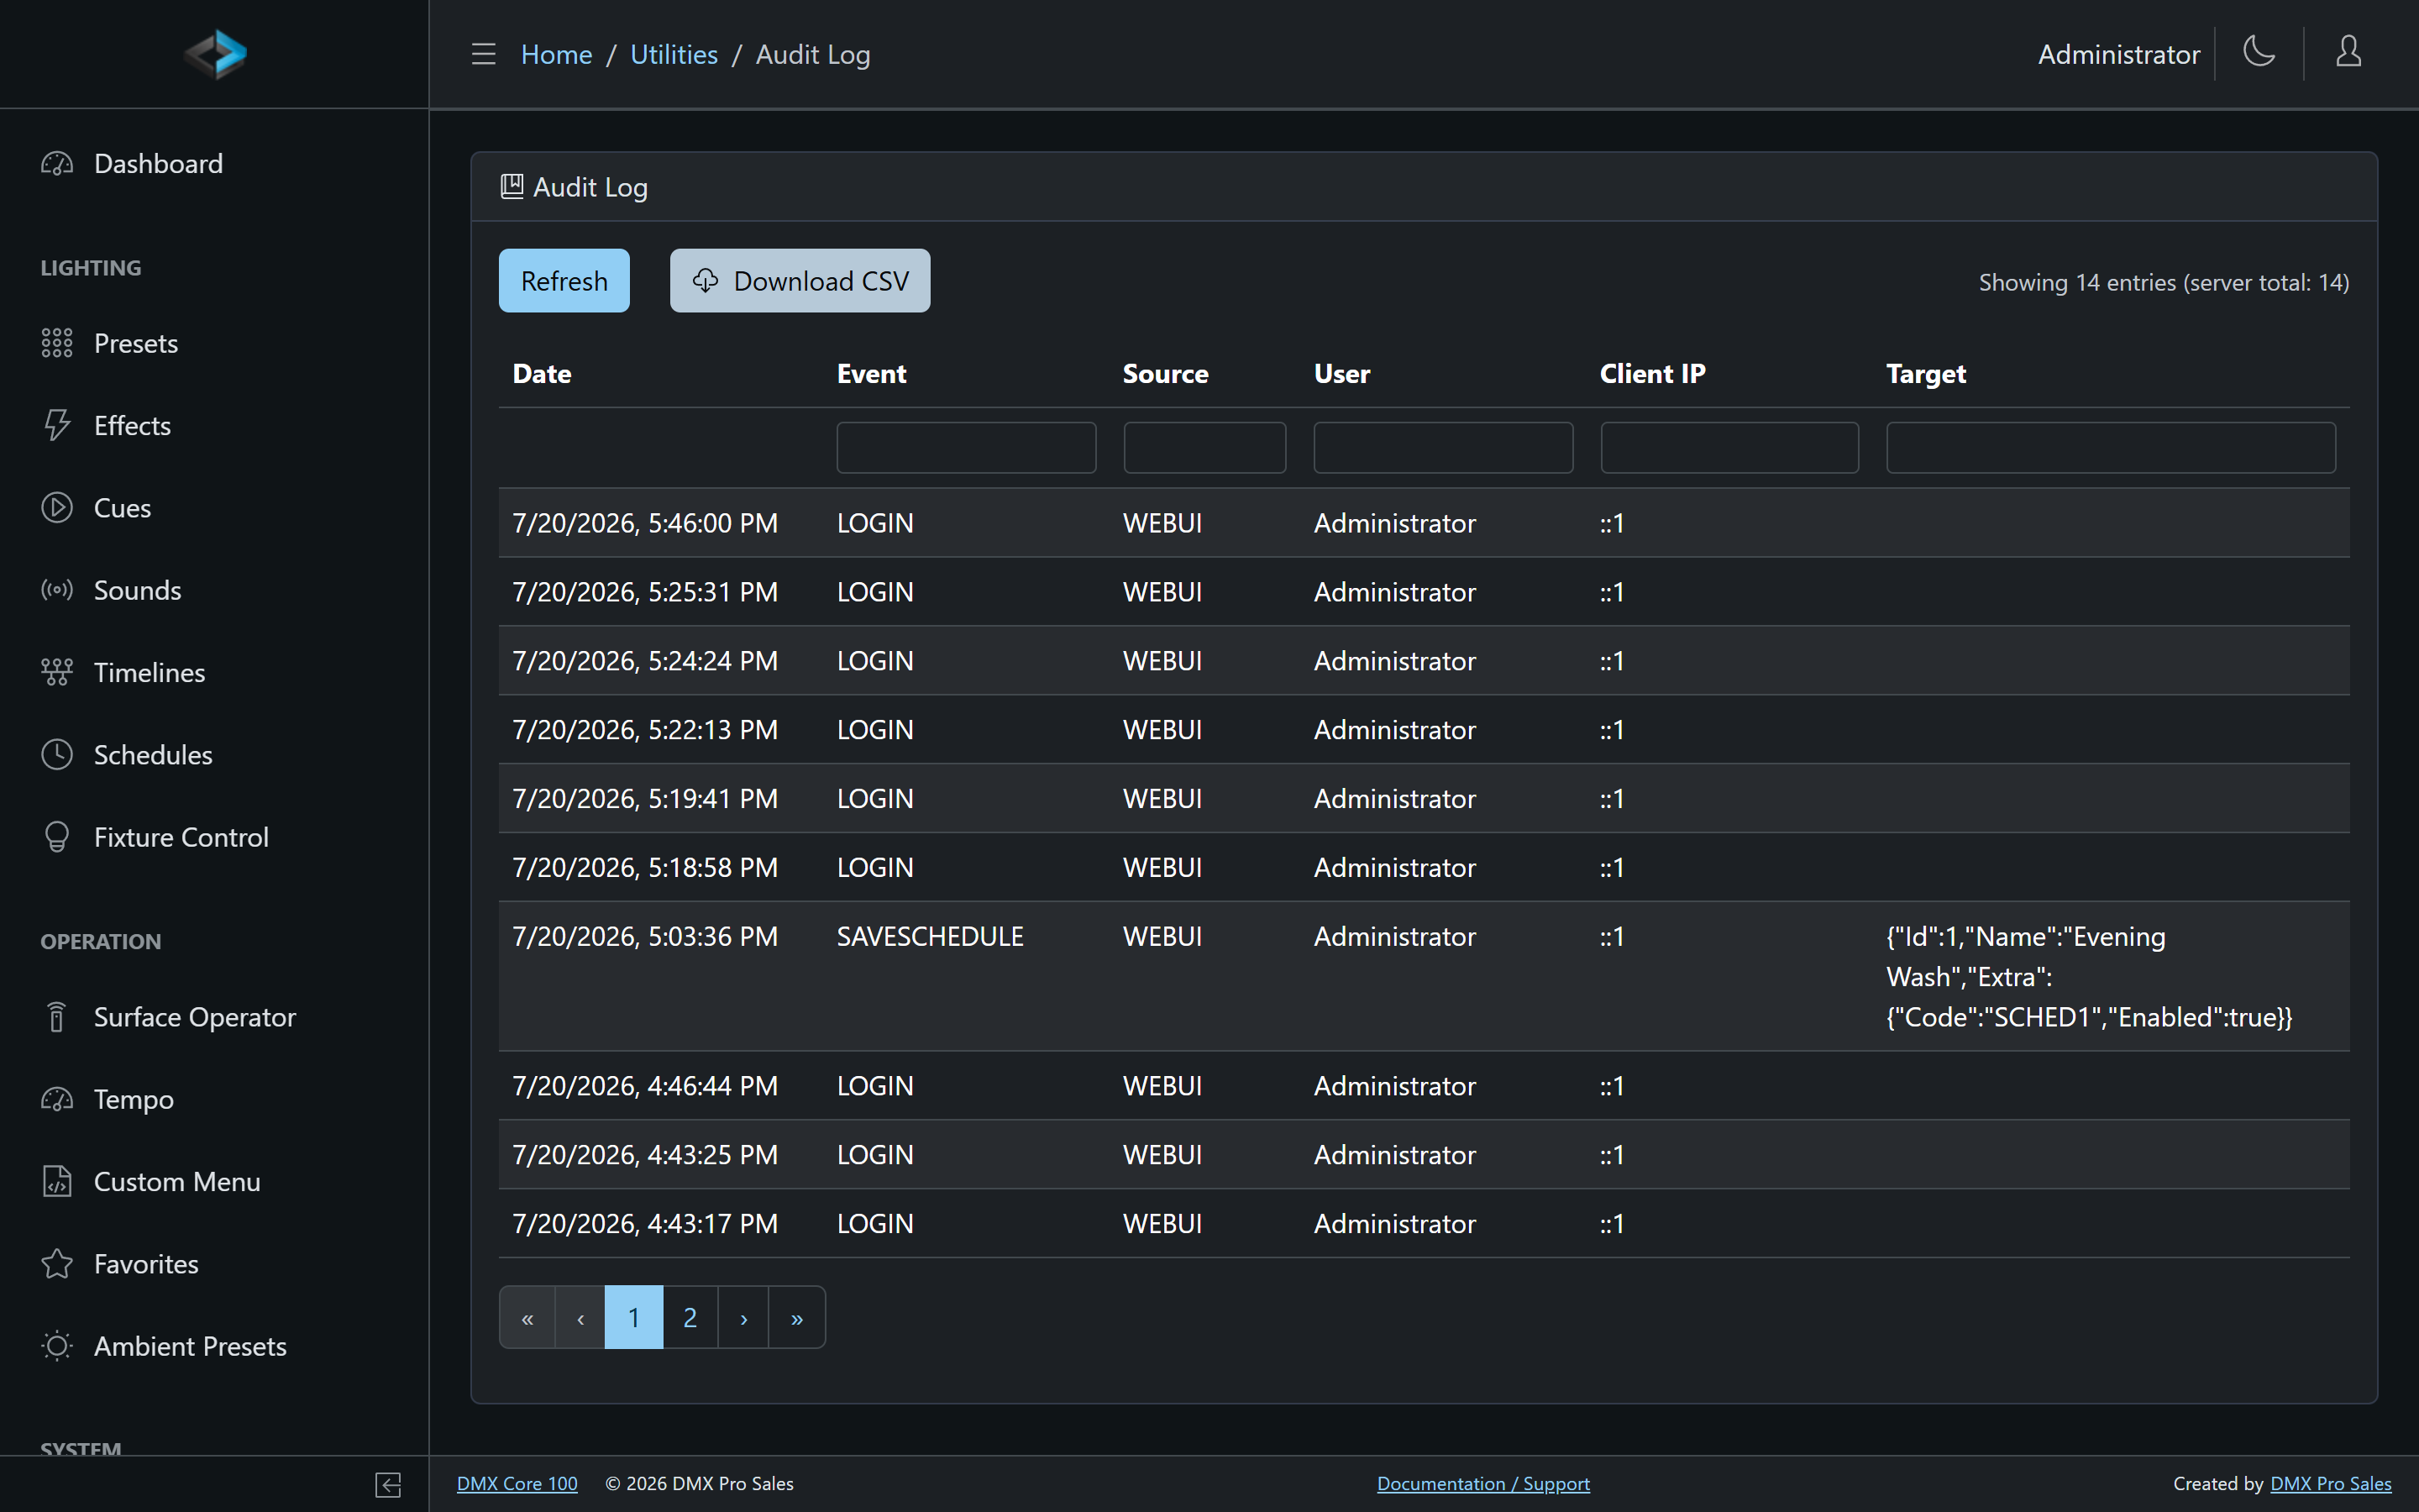Screen dimensions: 2419x1512
Task: Focus the Target filter field
Action: tap(2111, 447)
